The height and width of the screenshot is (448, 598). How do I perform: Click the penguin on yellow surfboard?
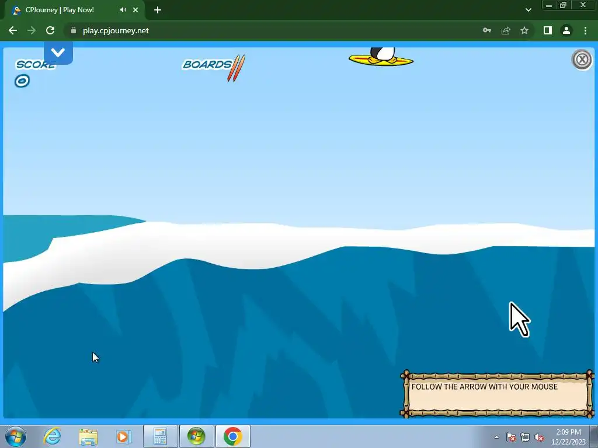381,57
